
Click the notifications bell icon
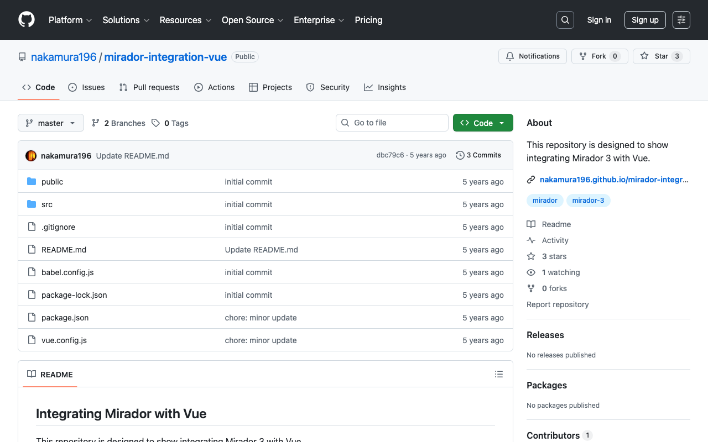click(x=509, y=56)
